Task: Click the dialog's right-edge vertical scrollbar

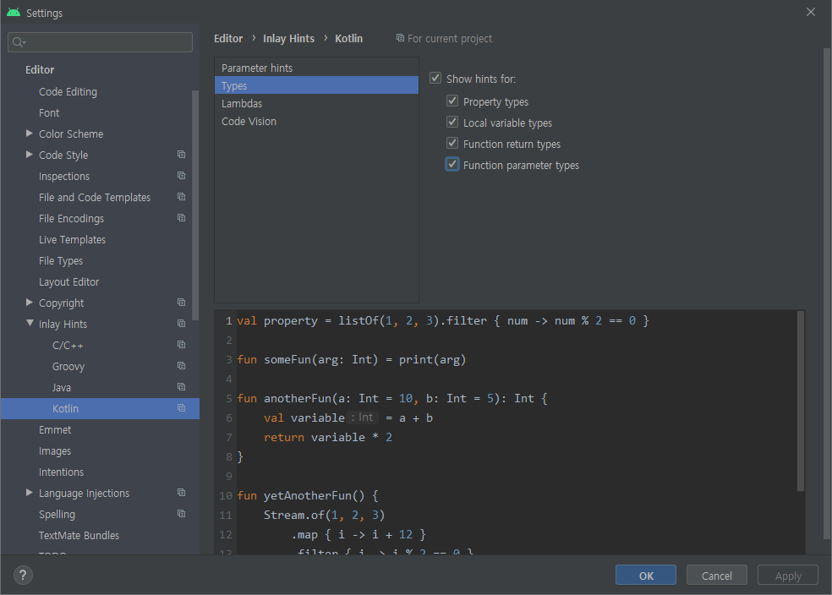Action: click(x=827, y=293)
